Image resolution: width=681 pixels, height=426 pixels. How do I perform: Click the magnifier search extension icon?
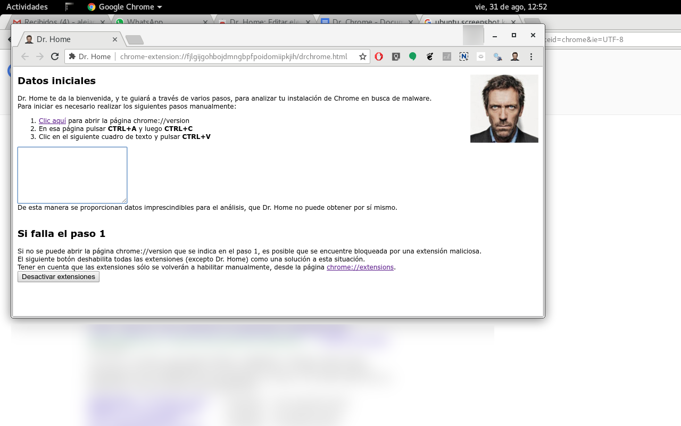pyautogui.click(x=498, y=56)
